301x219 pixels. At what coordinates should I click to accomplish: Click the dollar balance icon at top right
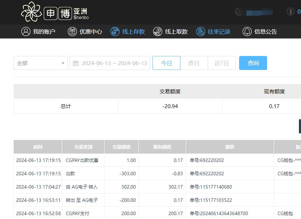[291, 11]
